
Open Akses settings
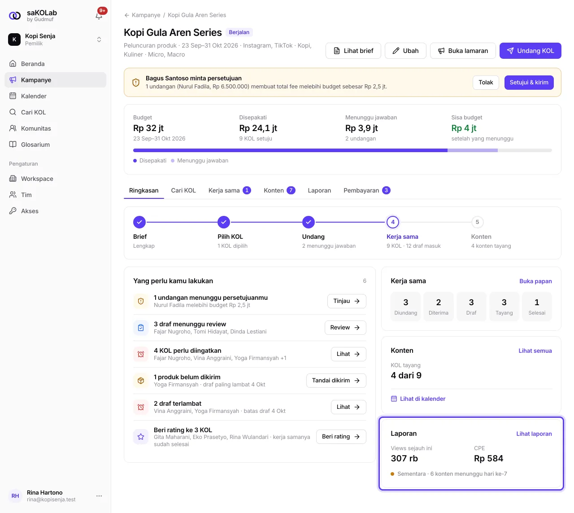(x=56, y=211)
